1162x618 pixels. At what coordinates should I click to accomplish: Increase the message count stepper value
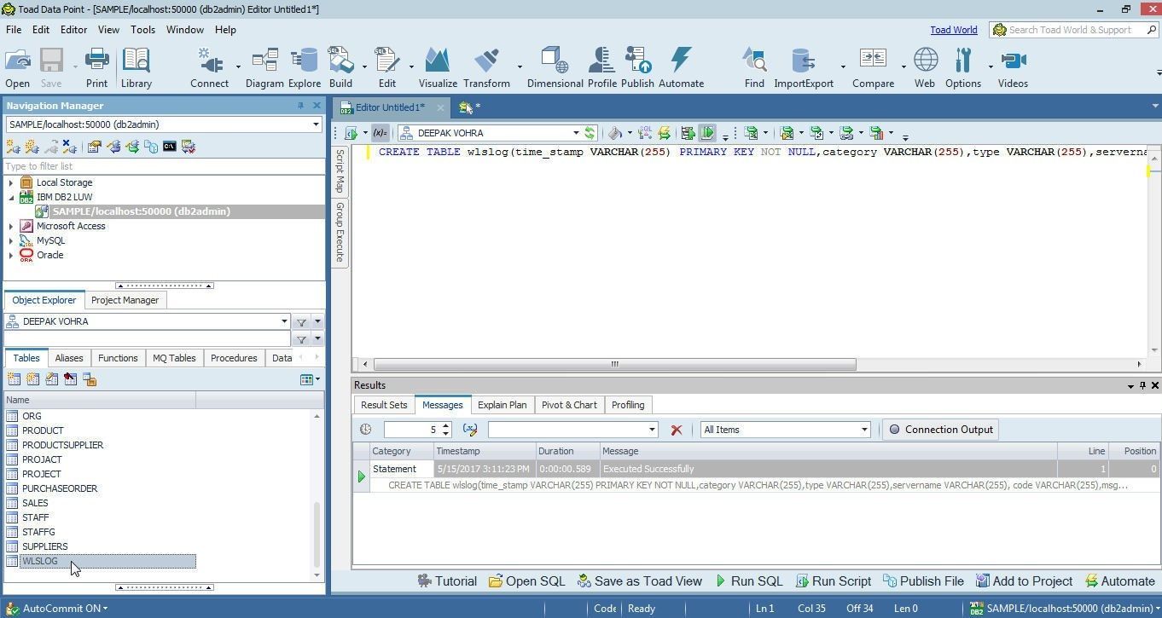click(x=445, y=425)
